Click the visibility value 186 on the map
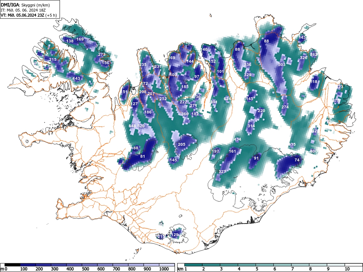363x272 pixels. tap(148, 112)
